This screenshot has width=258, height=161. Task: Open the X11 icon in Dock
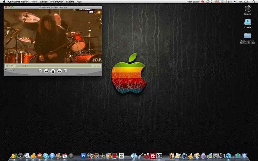159,156
